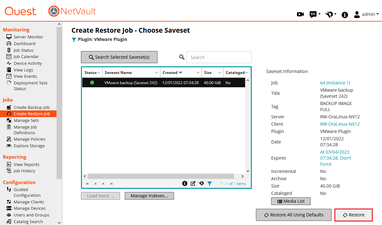Click the View Reports icon
The height and width of the screenshot is (225, 382).
point(9,164)
